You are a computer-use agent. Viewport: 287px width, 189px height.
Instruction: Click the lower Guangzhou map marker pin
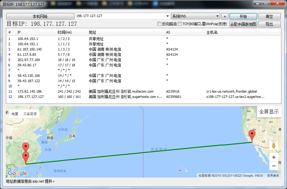tap(26, 157)
